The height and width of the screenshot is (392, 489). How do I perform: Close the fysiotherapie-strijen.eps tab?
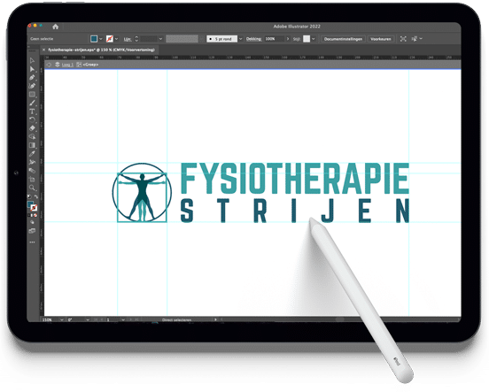point(43,50)
